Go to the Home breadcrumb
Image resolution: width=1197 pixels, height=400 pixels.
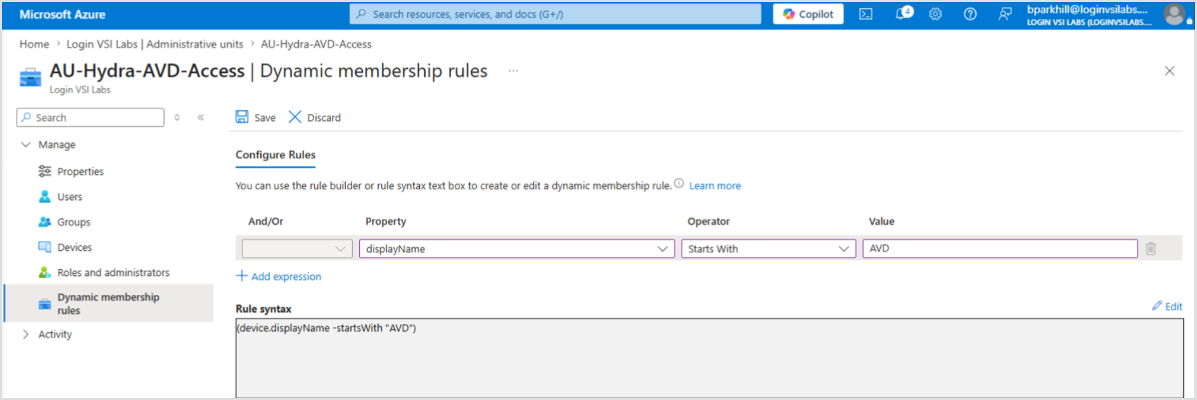coord(34,44)
